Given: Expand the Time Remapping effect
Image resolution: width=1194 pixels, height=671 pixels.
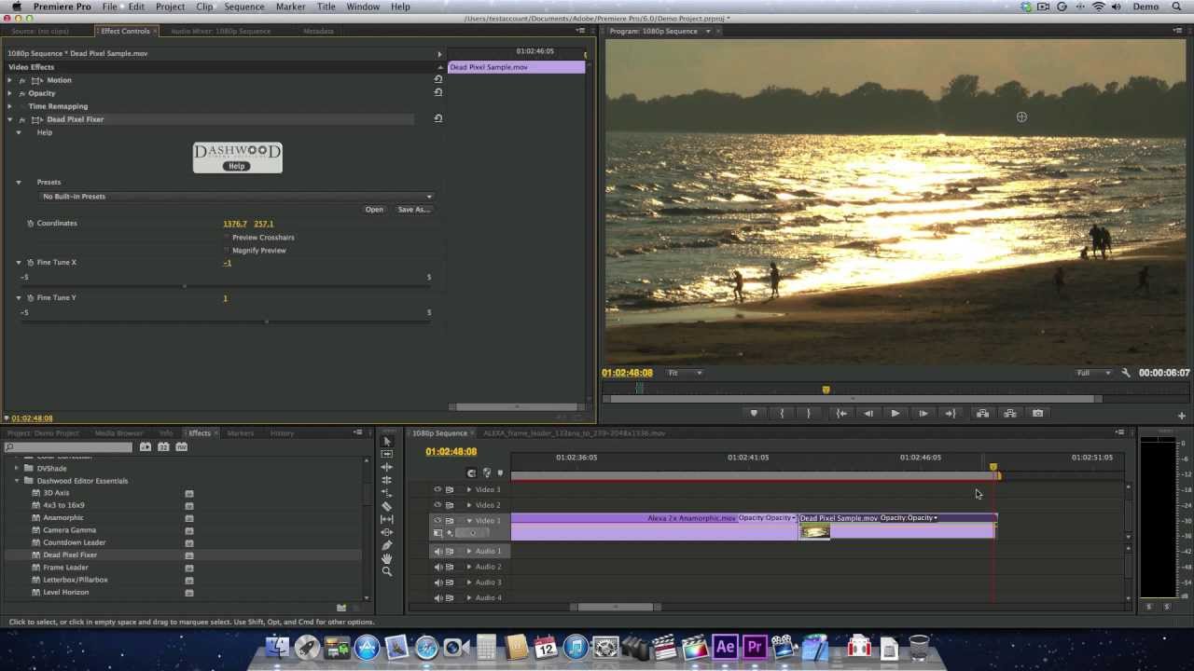Looking at the screenshot, I should pos(10,106).
